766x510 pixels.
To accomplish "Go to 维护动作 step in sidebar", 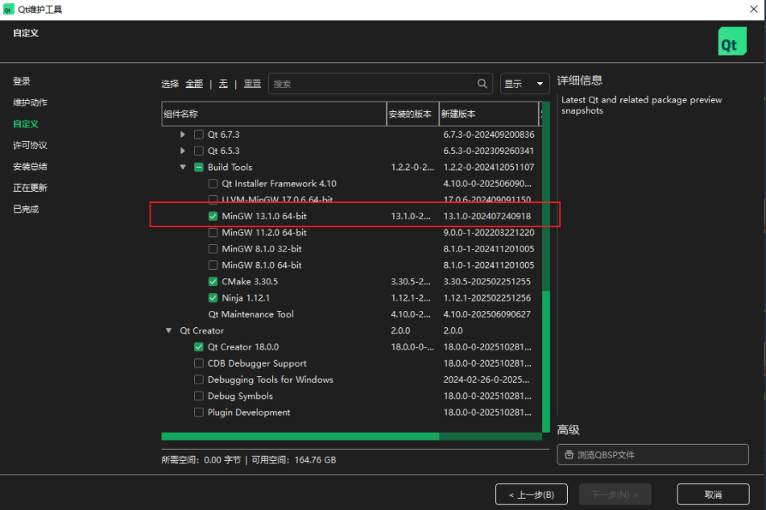I will point(30,102).
